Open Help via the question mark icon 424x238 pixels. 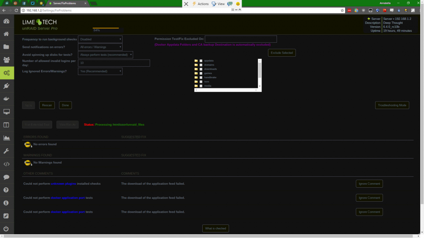tap(6, 190)
